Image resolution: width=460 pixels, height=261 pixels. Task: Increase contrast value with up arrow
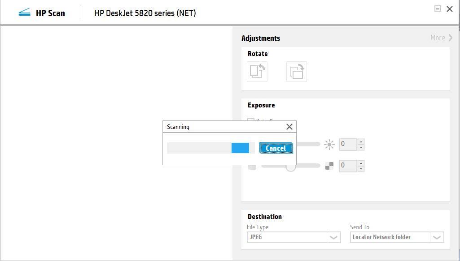point(361,163)
